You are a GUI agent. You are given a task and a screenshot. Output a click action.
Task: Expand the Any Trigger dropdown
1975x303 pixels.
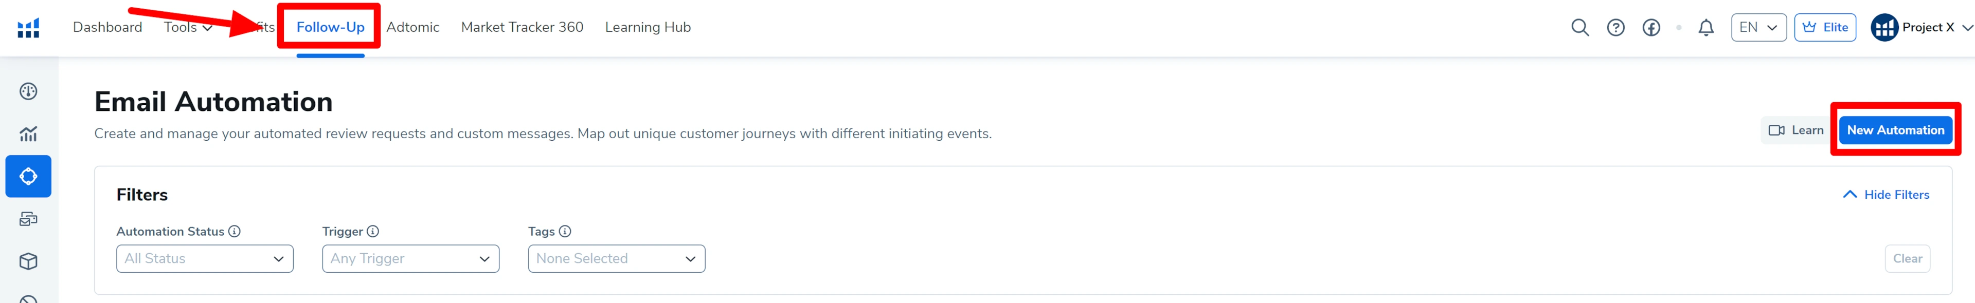pyautogui.click(x=410, y=259)
